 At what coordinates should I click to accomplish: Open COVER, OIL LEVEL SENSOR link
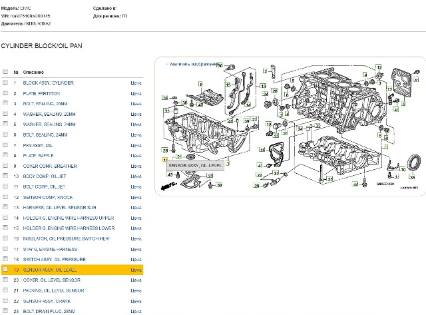[x=52, y=280]
